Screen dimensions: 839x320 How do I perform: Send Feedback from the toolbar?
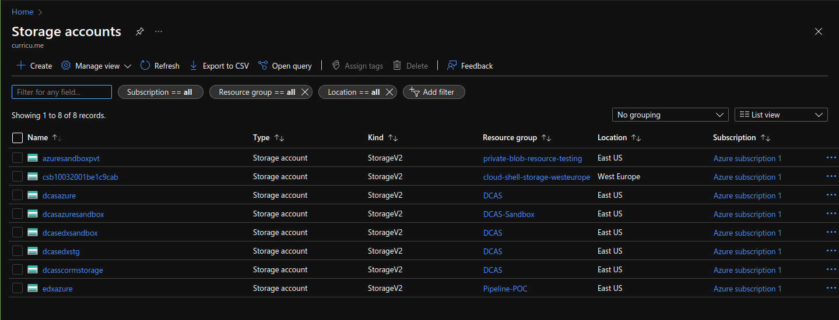point(470,66)
